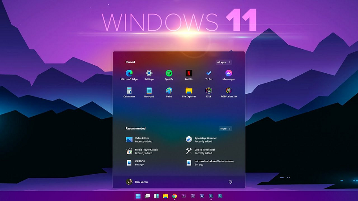
Task: Launch Media Player Classic recommendation
Action: click(x=142, y=151)
